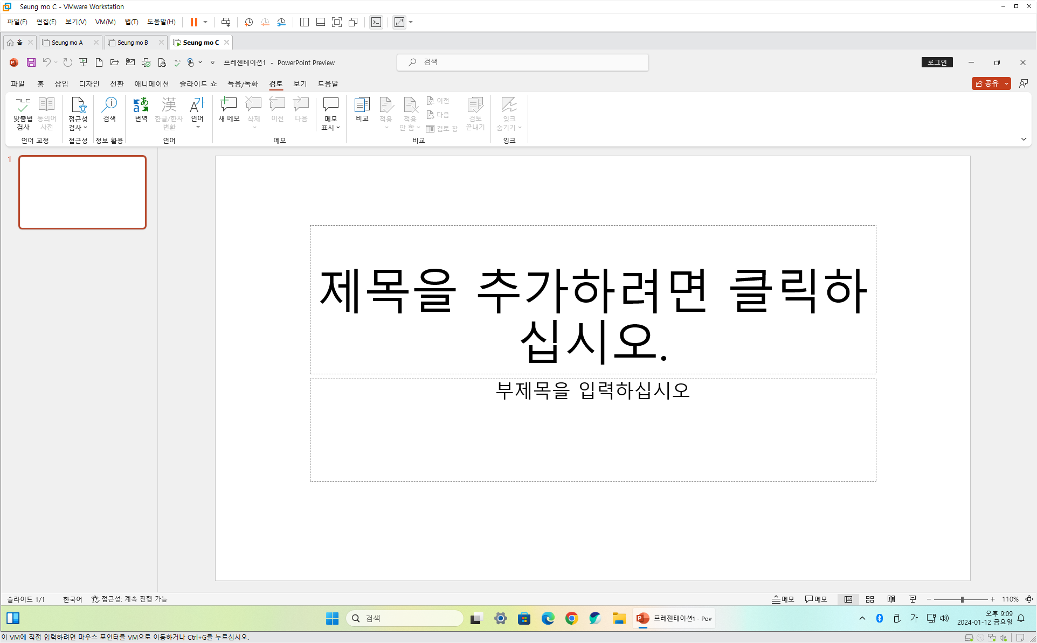Viewport: 1037px width, 643px height.
Task: Open the 디자인 ribbon tab
Action: [89, 83]
